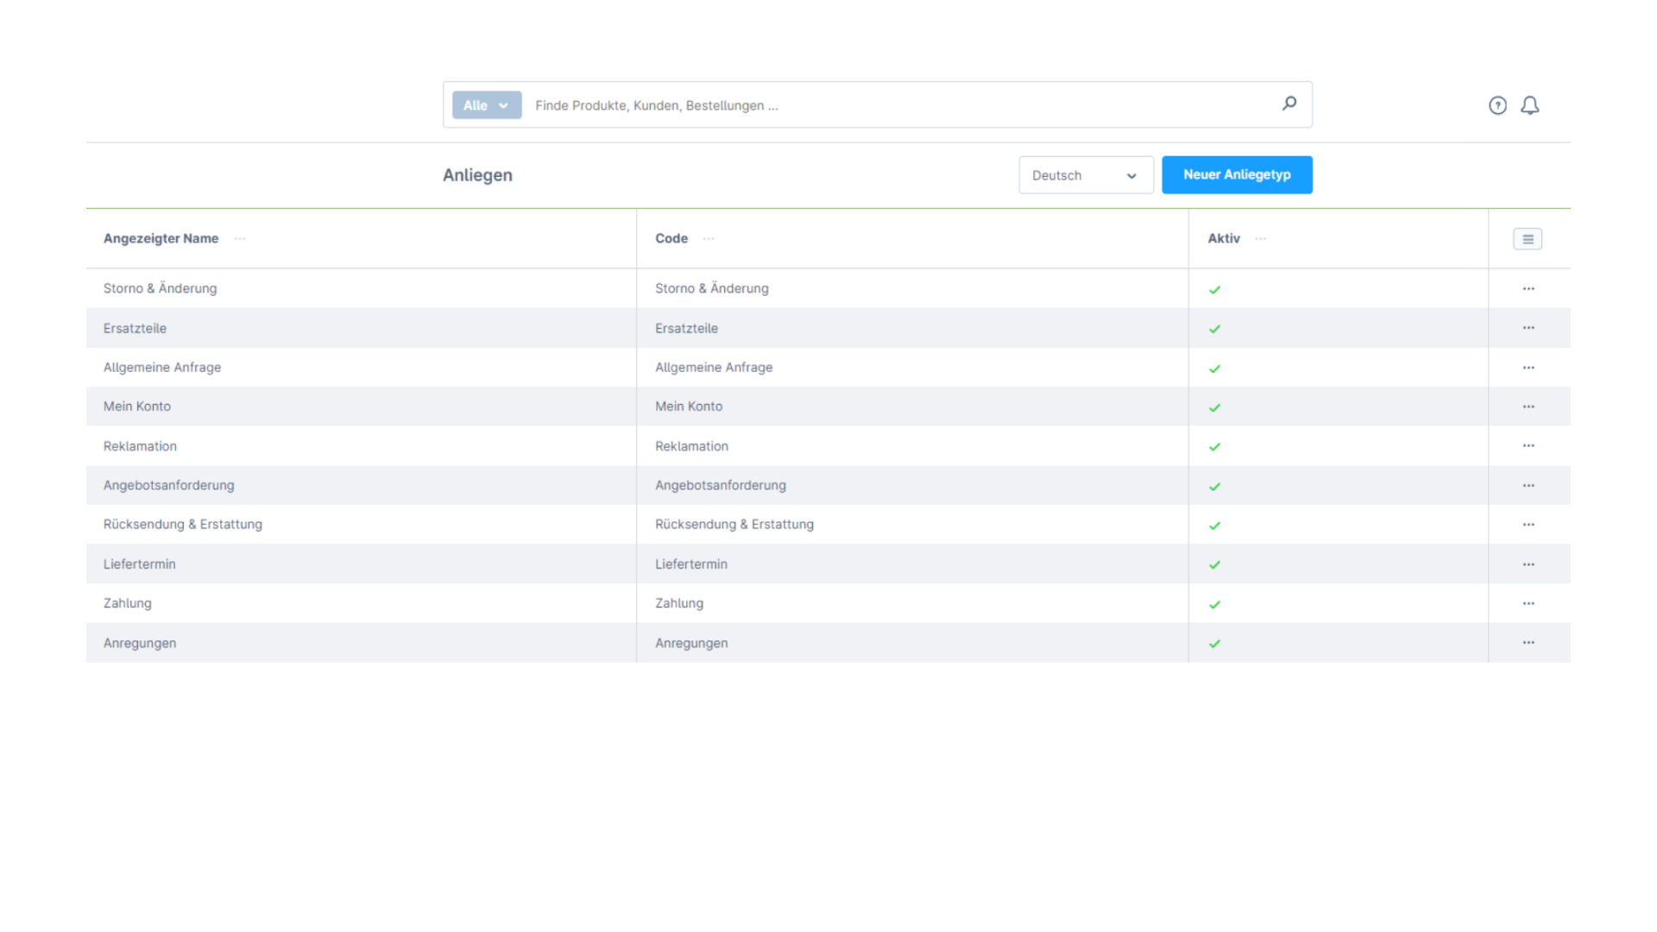The height and width of the screenshot is (932, 1657).
Task: Open the help question mark icon
Action: tap(1497, 105)
